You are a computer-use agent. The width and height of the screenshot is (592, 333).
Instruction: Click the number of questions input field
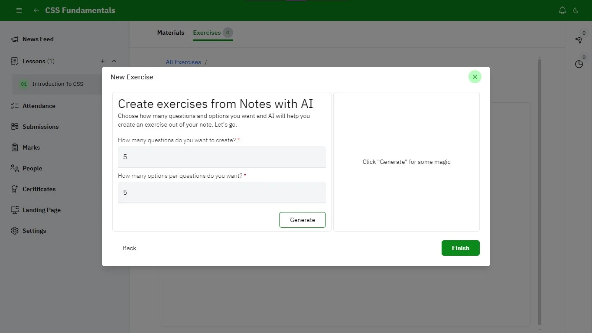[221, 157]
